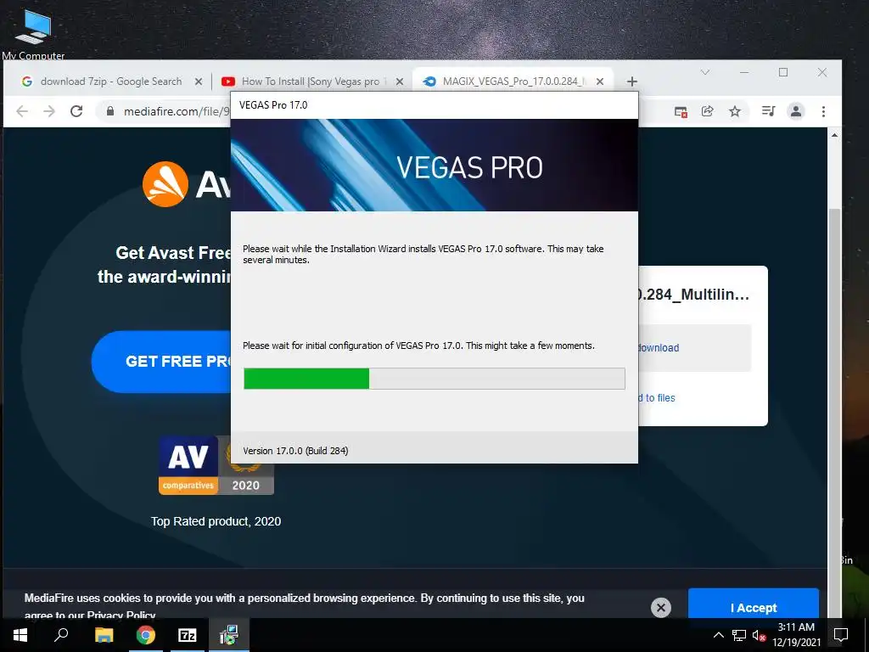Click the scrollbar up arrow
This screenshot has height=652, width=869.
pos(834,135)
